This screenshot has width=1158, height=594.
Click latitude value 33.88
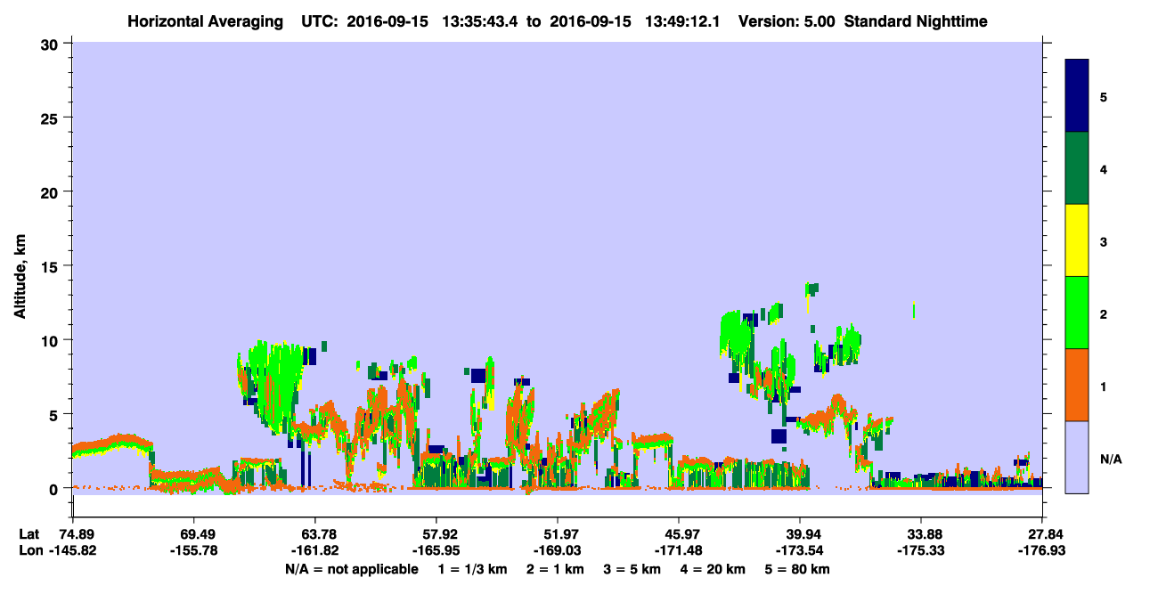click(x=921, y=534)
